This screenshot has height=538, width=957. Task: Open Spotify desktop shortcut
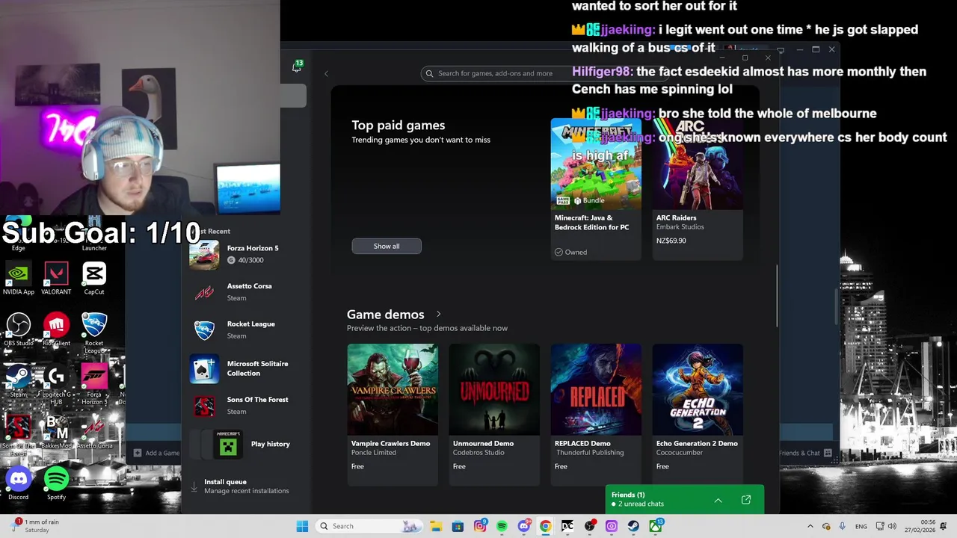click(56, 483)
